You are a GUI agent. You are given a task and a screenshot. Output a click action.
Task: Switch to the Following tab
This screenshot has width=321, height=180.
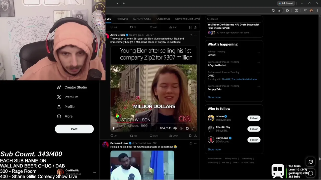click(x=122, y=19)
